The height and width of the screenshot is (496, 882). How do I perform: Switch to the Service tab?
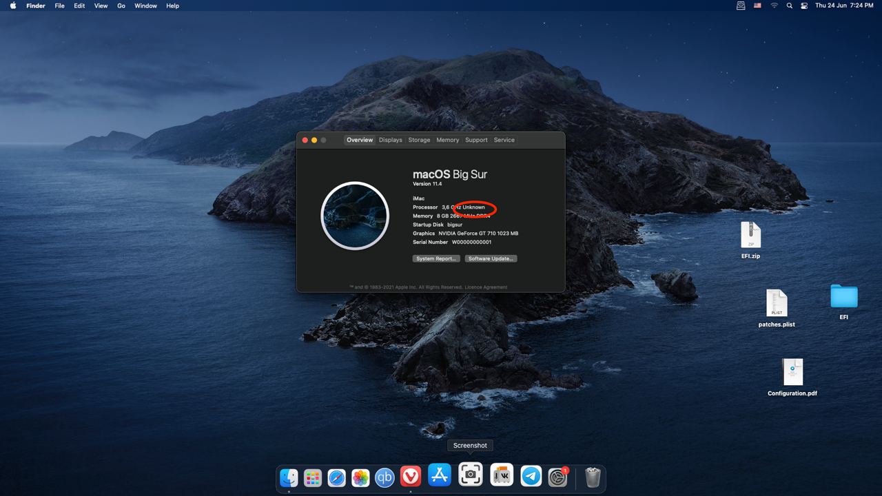(504, 140)
